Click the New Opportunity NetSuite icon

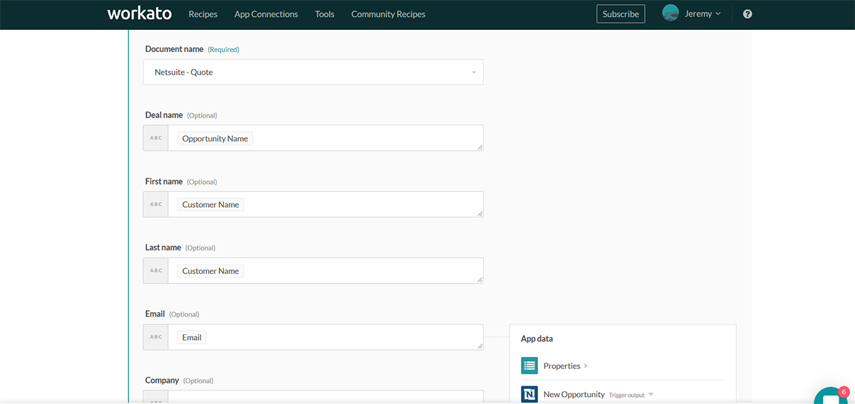coord(529,394)
